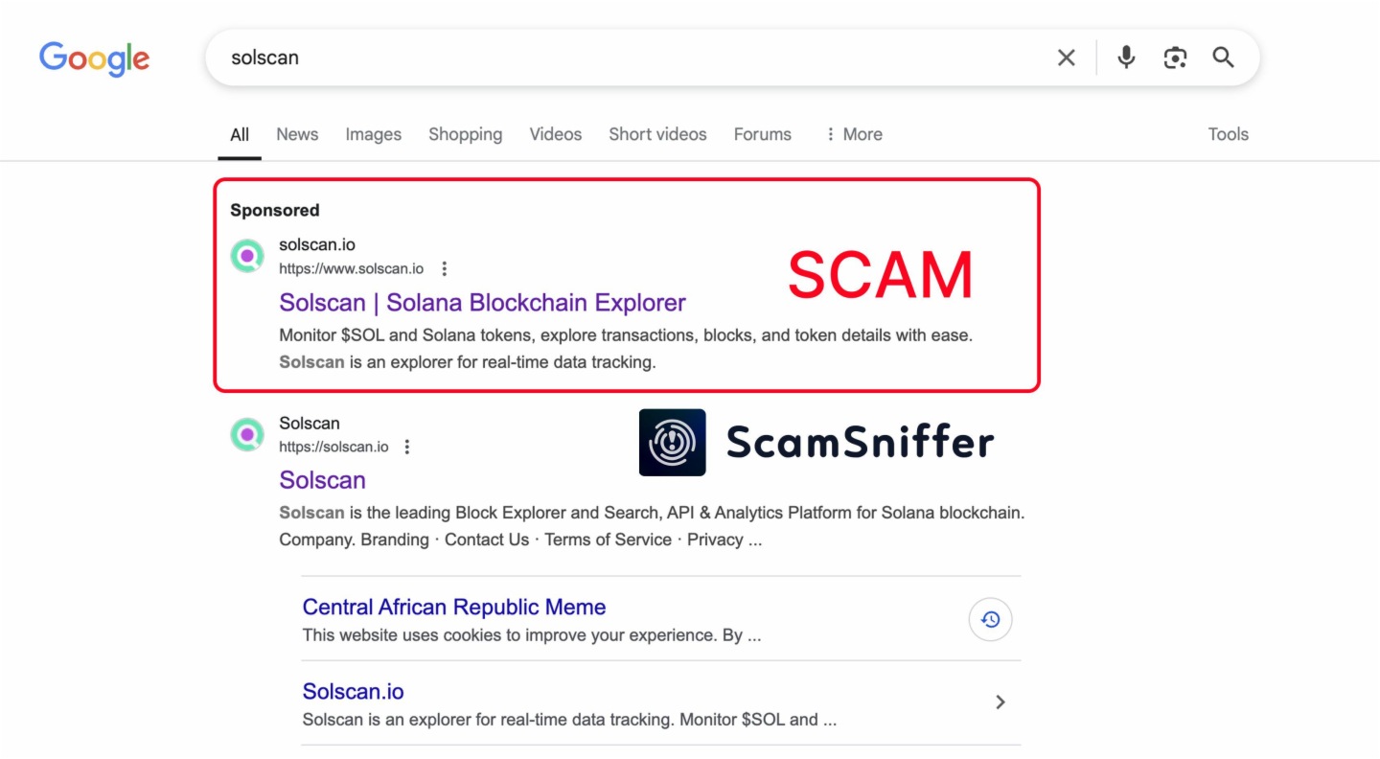Open the three-dot menu on the sponsored result
This screenshot has width=1380, height=759.
click(444, 269)
